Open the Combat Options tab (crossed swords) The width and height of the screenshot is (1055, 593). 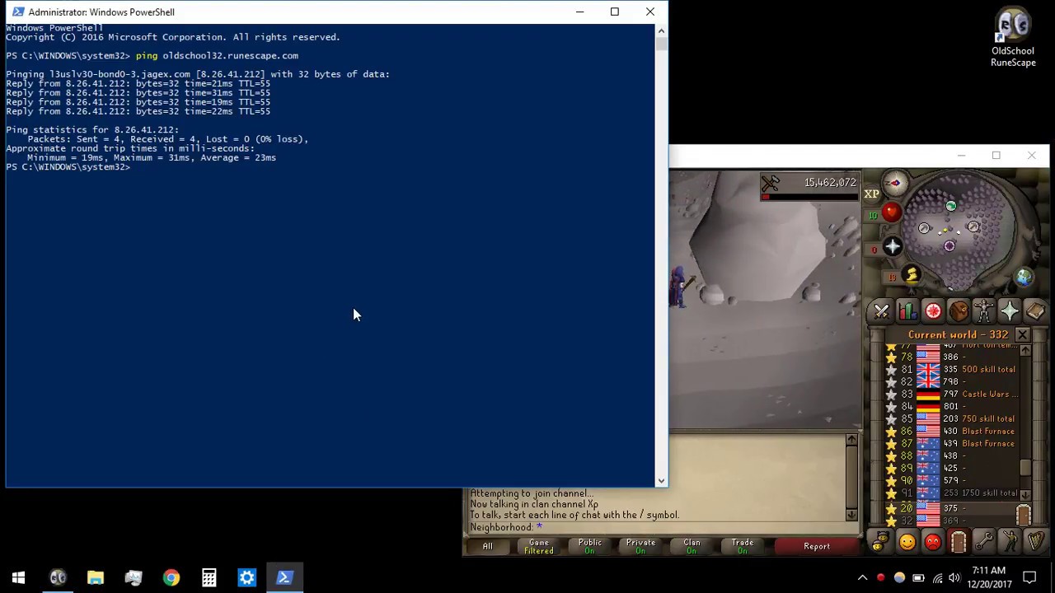(x=882, y=311)
